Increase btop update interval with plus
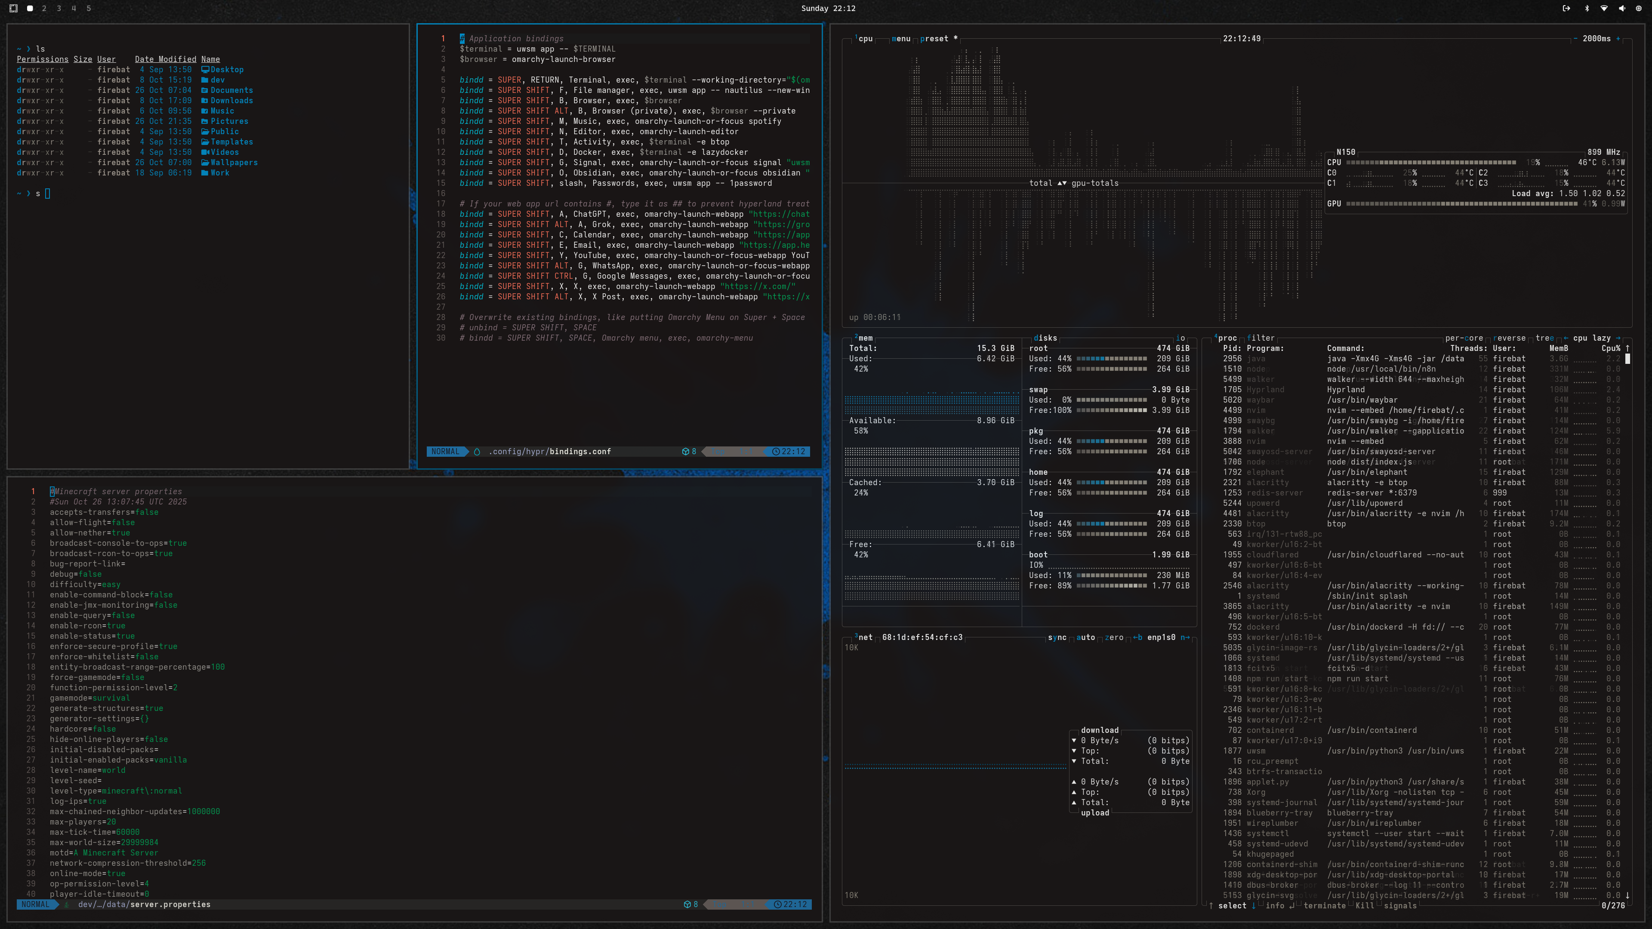The image size is (1652, 929). (1618, 38)
